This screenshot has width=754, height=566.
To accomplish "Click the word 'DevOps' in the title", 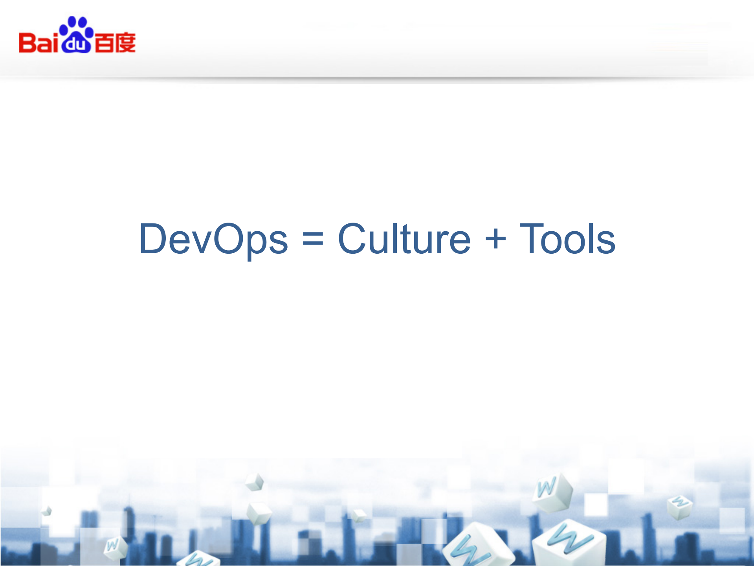I will 214,239.
